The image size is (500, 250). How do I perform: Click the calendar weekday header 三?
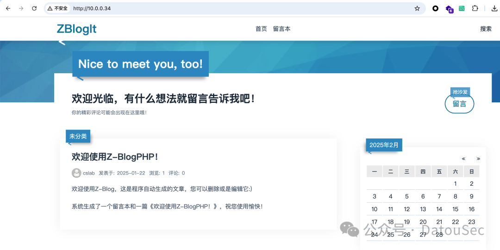point(407,172)
